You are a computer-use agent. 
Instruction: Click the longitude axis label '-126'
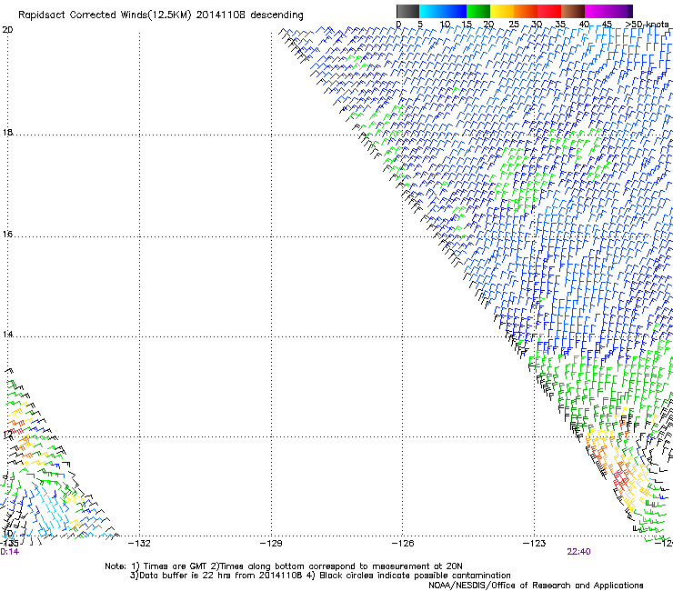pyautogui.click(x=403, y=544)
